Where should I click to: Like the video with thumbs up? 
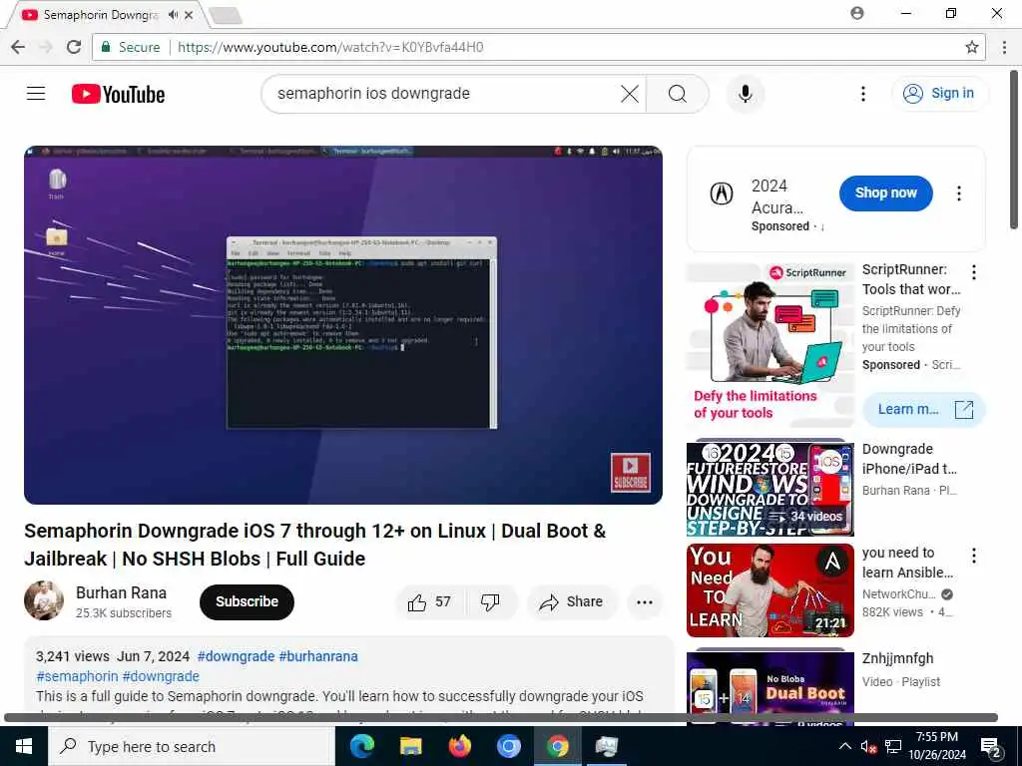coord(429,601)
